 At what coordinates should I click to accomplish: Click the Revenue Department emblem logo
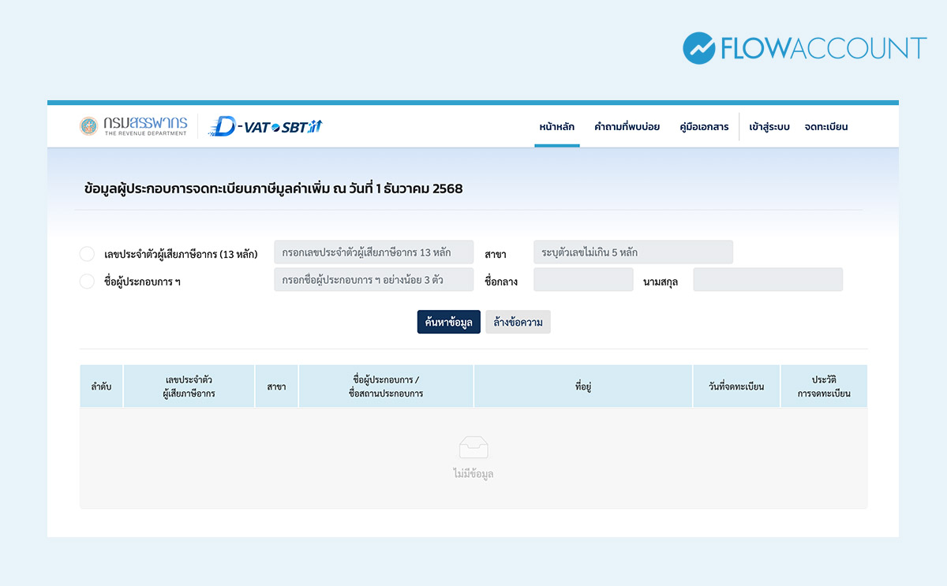coord(89,125)
